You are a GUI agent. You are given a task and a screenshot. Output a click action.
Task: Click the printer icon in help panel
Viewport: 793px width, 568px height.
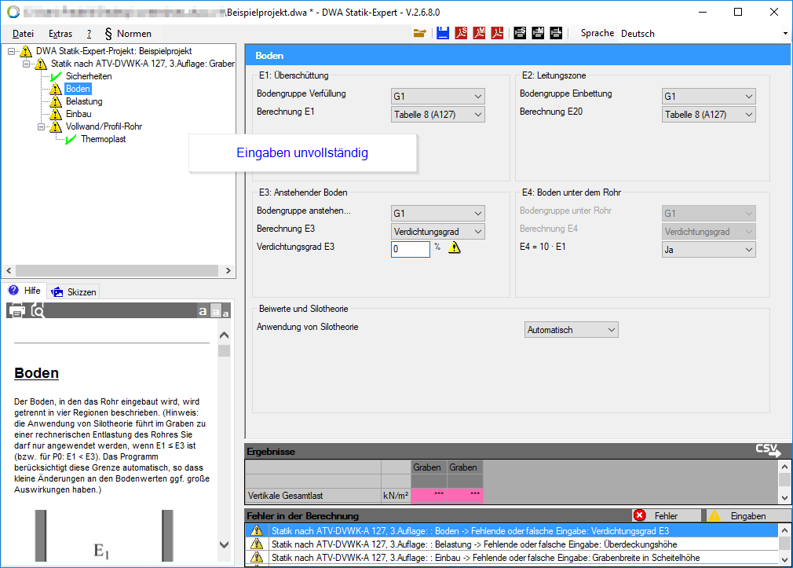click(16, 310)
